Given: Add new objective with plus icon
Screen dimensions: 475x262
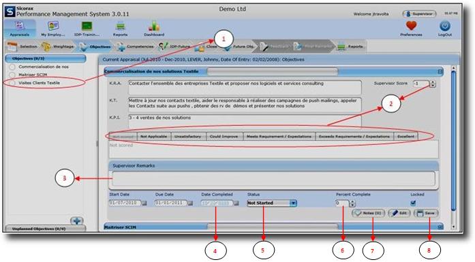Looking at the screenshot, I should click(76, 220).
